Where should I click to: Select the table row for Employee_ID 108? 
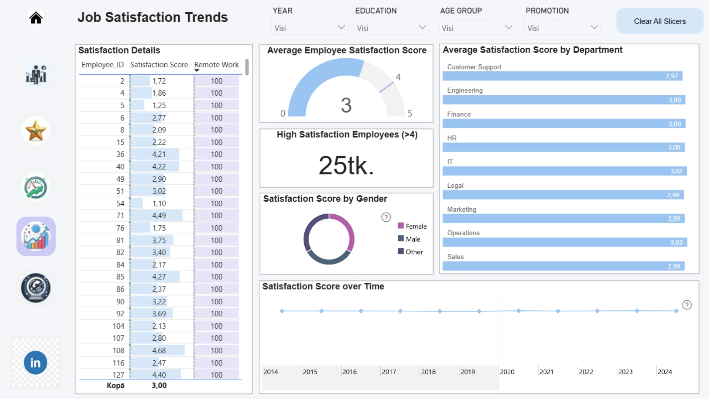point(160,350)
